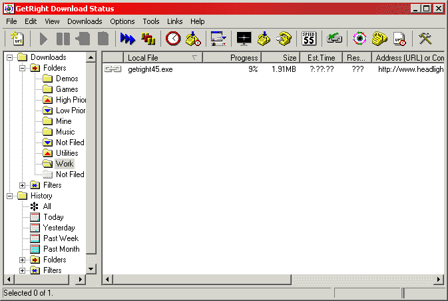Collapse the History tree node
This screenshot has width=448, height=301.
(10, 196)
